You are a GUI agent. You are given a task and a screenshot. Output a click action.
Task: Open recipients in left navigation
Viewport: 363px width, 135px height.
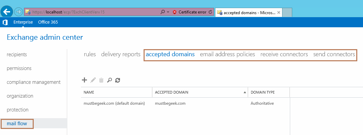(17, 55)
